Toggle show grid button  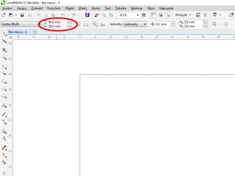[x=161, y=15]
